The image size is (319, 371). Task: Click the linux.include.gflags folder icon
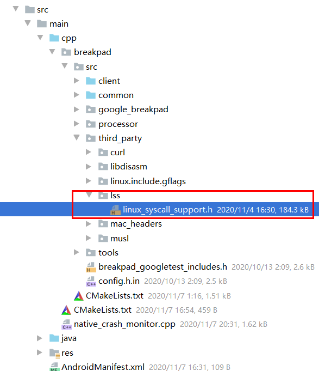(x=103, y=181)
